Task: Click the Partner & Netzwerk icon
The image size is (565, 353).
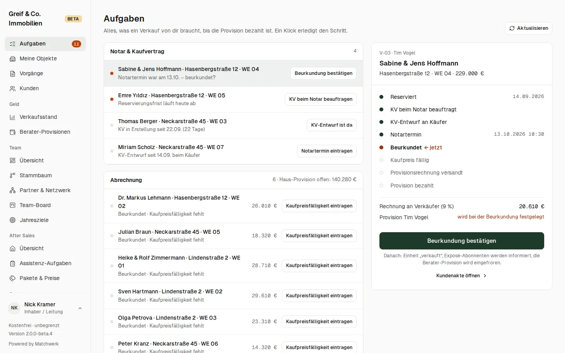Action: [x=13, y=191]
